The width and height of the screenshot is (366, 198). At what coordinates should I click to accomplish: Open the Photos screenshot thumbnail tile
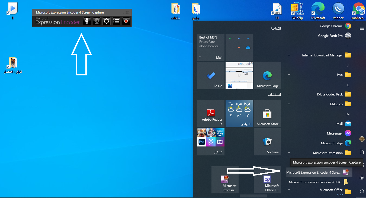point(239,76)
